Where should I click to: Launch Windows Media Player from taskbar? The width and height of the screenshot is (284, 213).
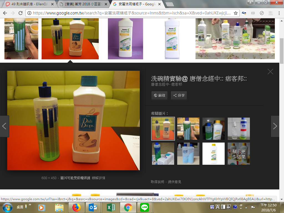pyautogui.click(x=42, y=207)
